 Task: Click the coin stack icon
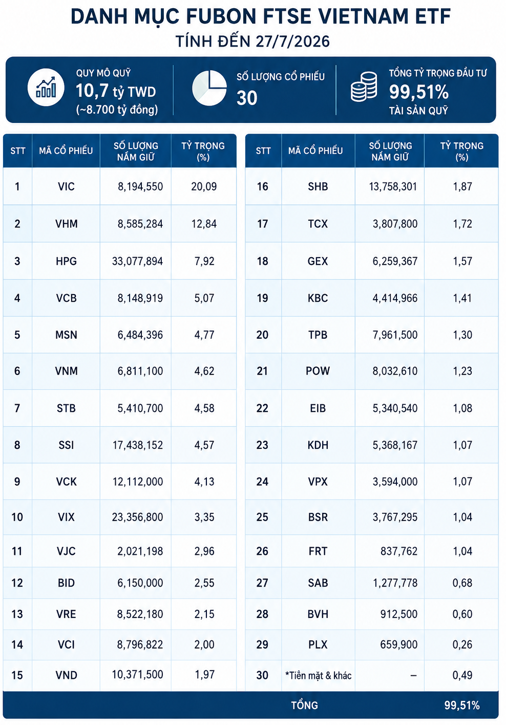coord(364,86)
